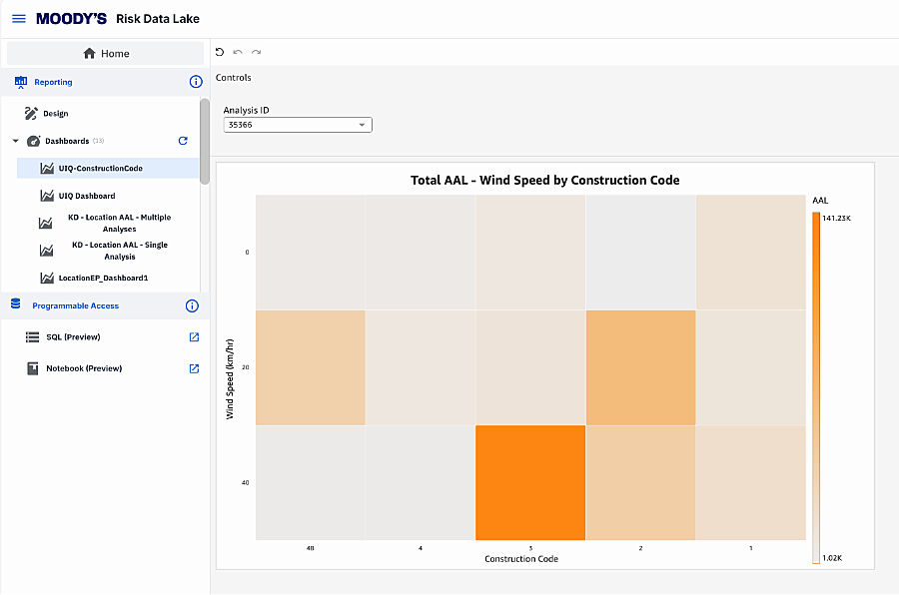Open the Reporting section
This screenshot has width=899, height=595.
53,82
